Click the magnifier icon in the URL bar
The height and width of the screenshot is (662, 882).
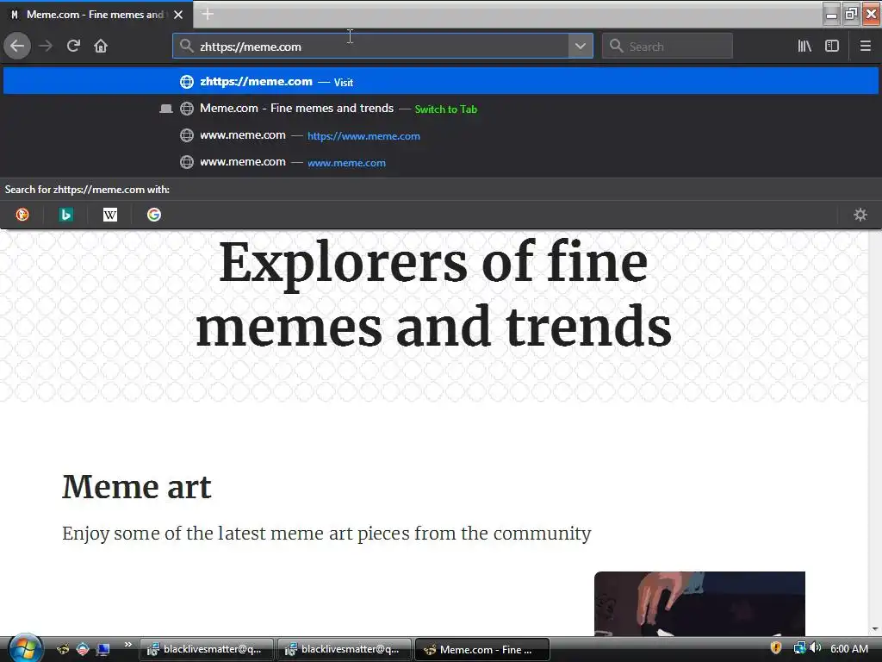tap(187, 46)
